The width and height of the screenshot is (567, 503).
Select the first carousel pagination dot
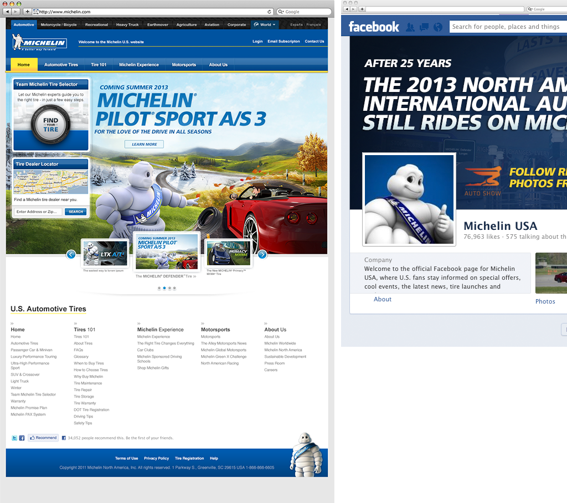click(159, 289)
